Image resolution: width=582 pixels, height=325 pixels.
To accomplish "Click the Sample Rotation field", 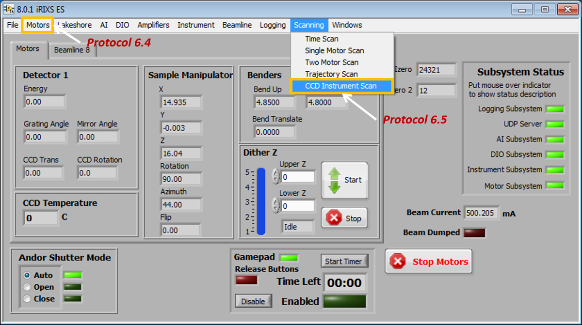I will pyautogui.click(x=180, y=179).
